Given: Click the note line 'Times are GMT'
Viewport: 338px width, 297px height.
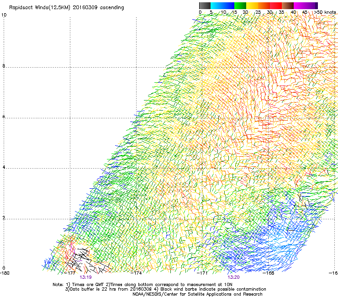Looking at the screenshot, I should click(88, 285).
